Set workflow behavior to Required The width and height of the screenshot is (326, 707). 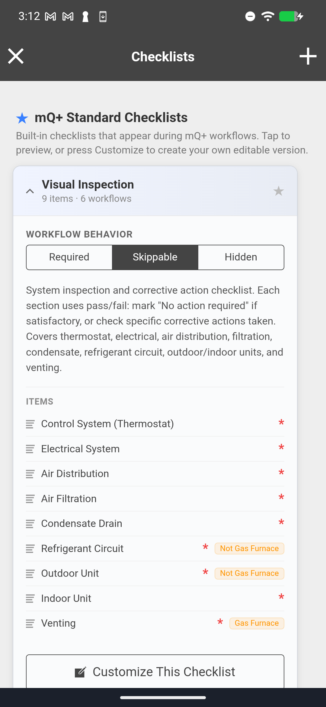point(69,257)
